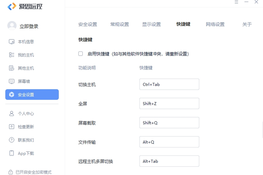This screenshot has width=263, height=175.
Task: Enable the 启用快捷键 checkbox
Action: pos(81,54)
